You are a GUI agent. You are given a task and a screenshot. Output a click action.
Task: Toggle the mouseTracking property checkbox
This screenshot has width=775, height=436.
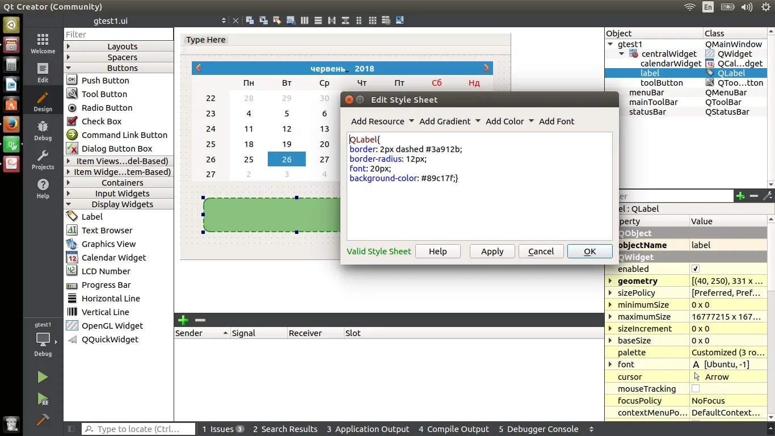click(x=696, y=388)
